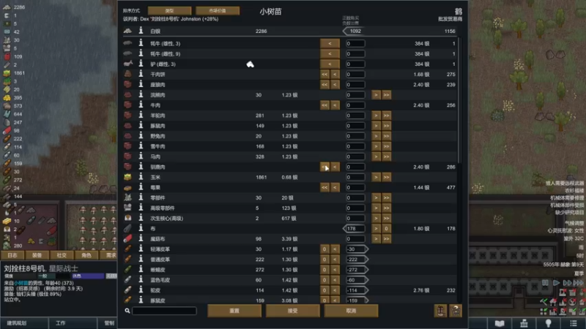Open the menu list icon at bottom right
Viewport: 586px width, 329px height.
(x=574, y=323)
